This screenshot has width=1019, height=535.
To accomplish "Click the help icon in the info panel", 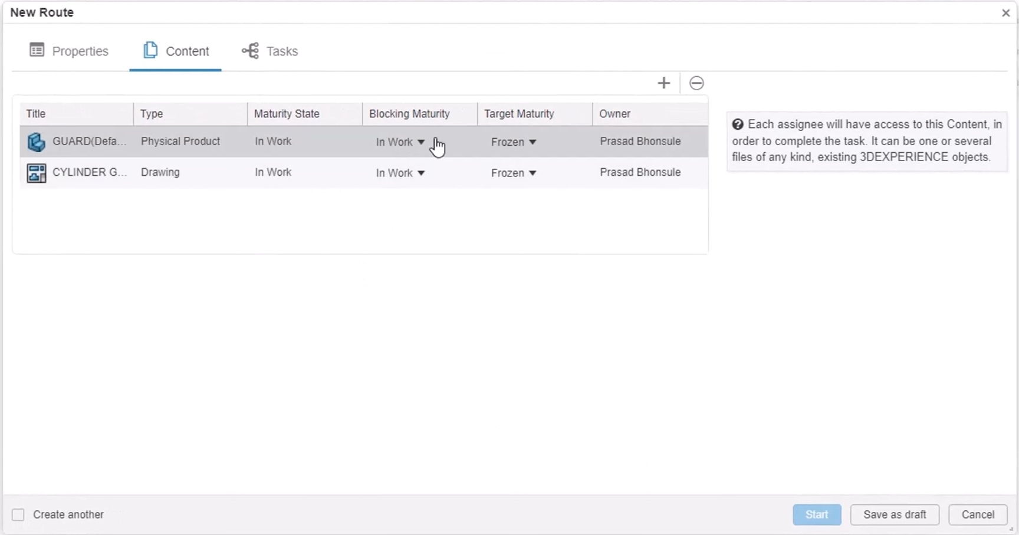I will click(x=738, y=124).
